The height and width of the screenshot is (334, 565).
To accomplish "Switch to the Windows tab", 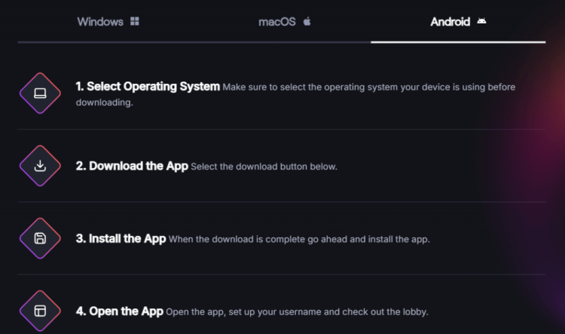I will [108, 22].
